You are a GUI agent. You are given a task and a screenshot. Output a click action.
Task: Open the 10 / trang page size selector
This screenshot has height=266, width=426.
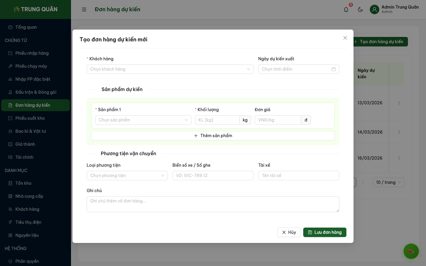(x=388, y=182)
